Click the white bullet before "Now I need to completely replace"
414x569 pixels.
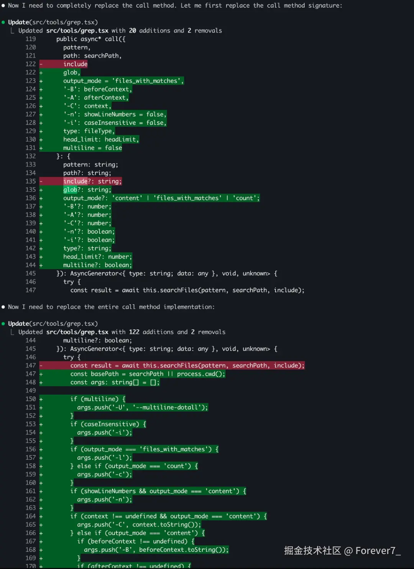coord(3,5)
